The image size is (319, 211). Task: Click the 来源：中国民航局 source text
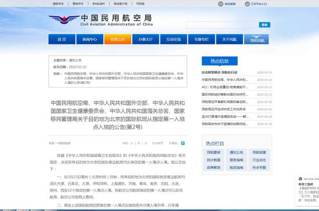coord(59,143)
